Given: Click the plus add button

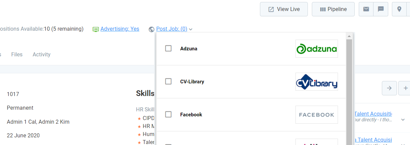Looking at the screenshot, I should pyautogui.click(x=405, y=88).
